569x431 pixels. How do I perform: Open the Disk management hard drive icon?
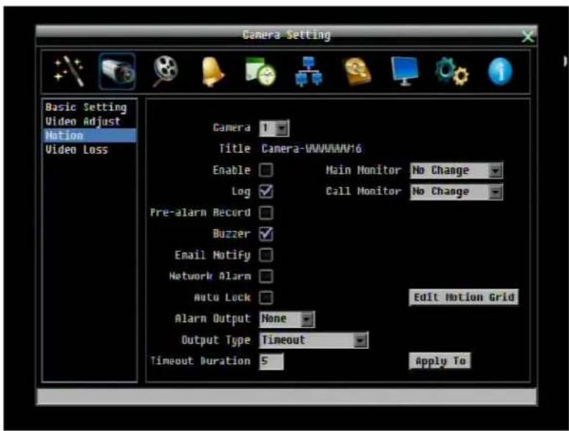coord(357,72)
